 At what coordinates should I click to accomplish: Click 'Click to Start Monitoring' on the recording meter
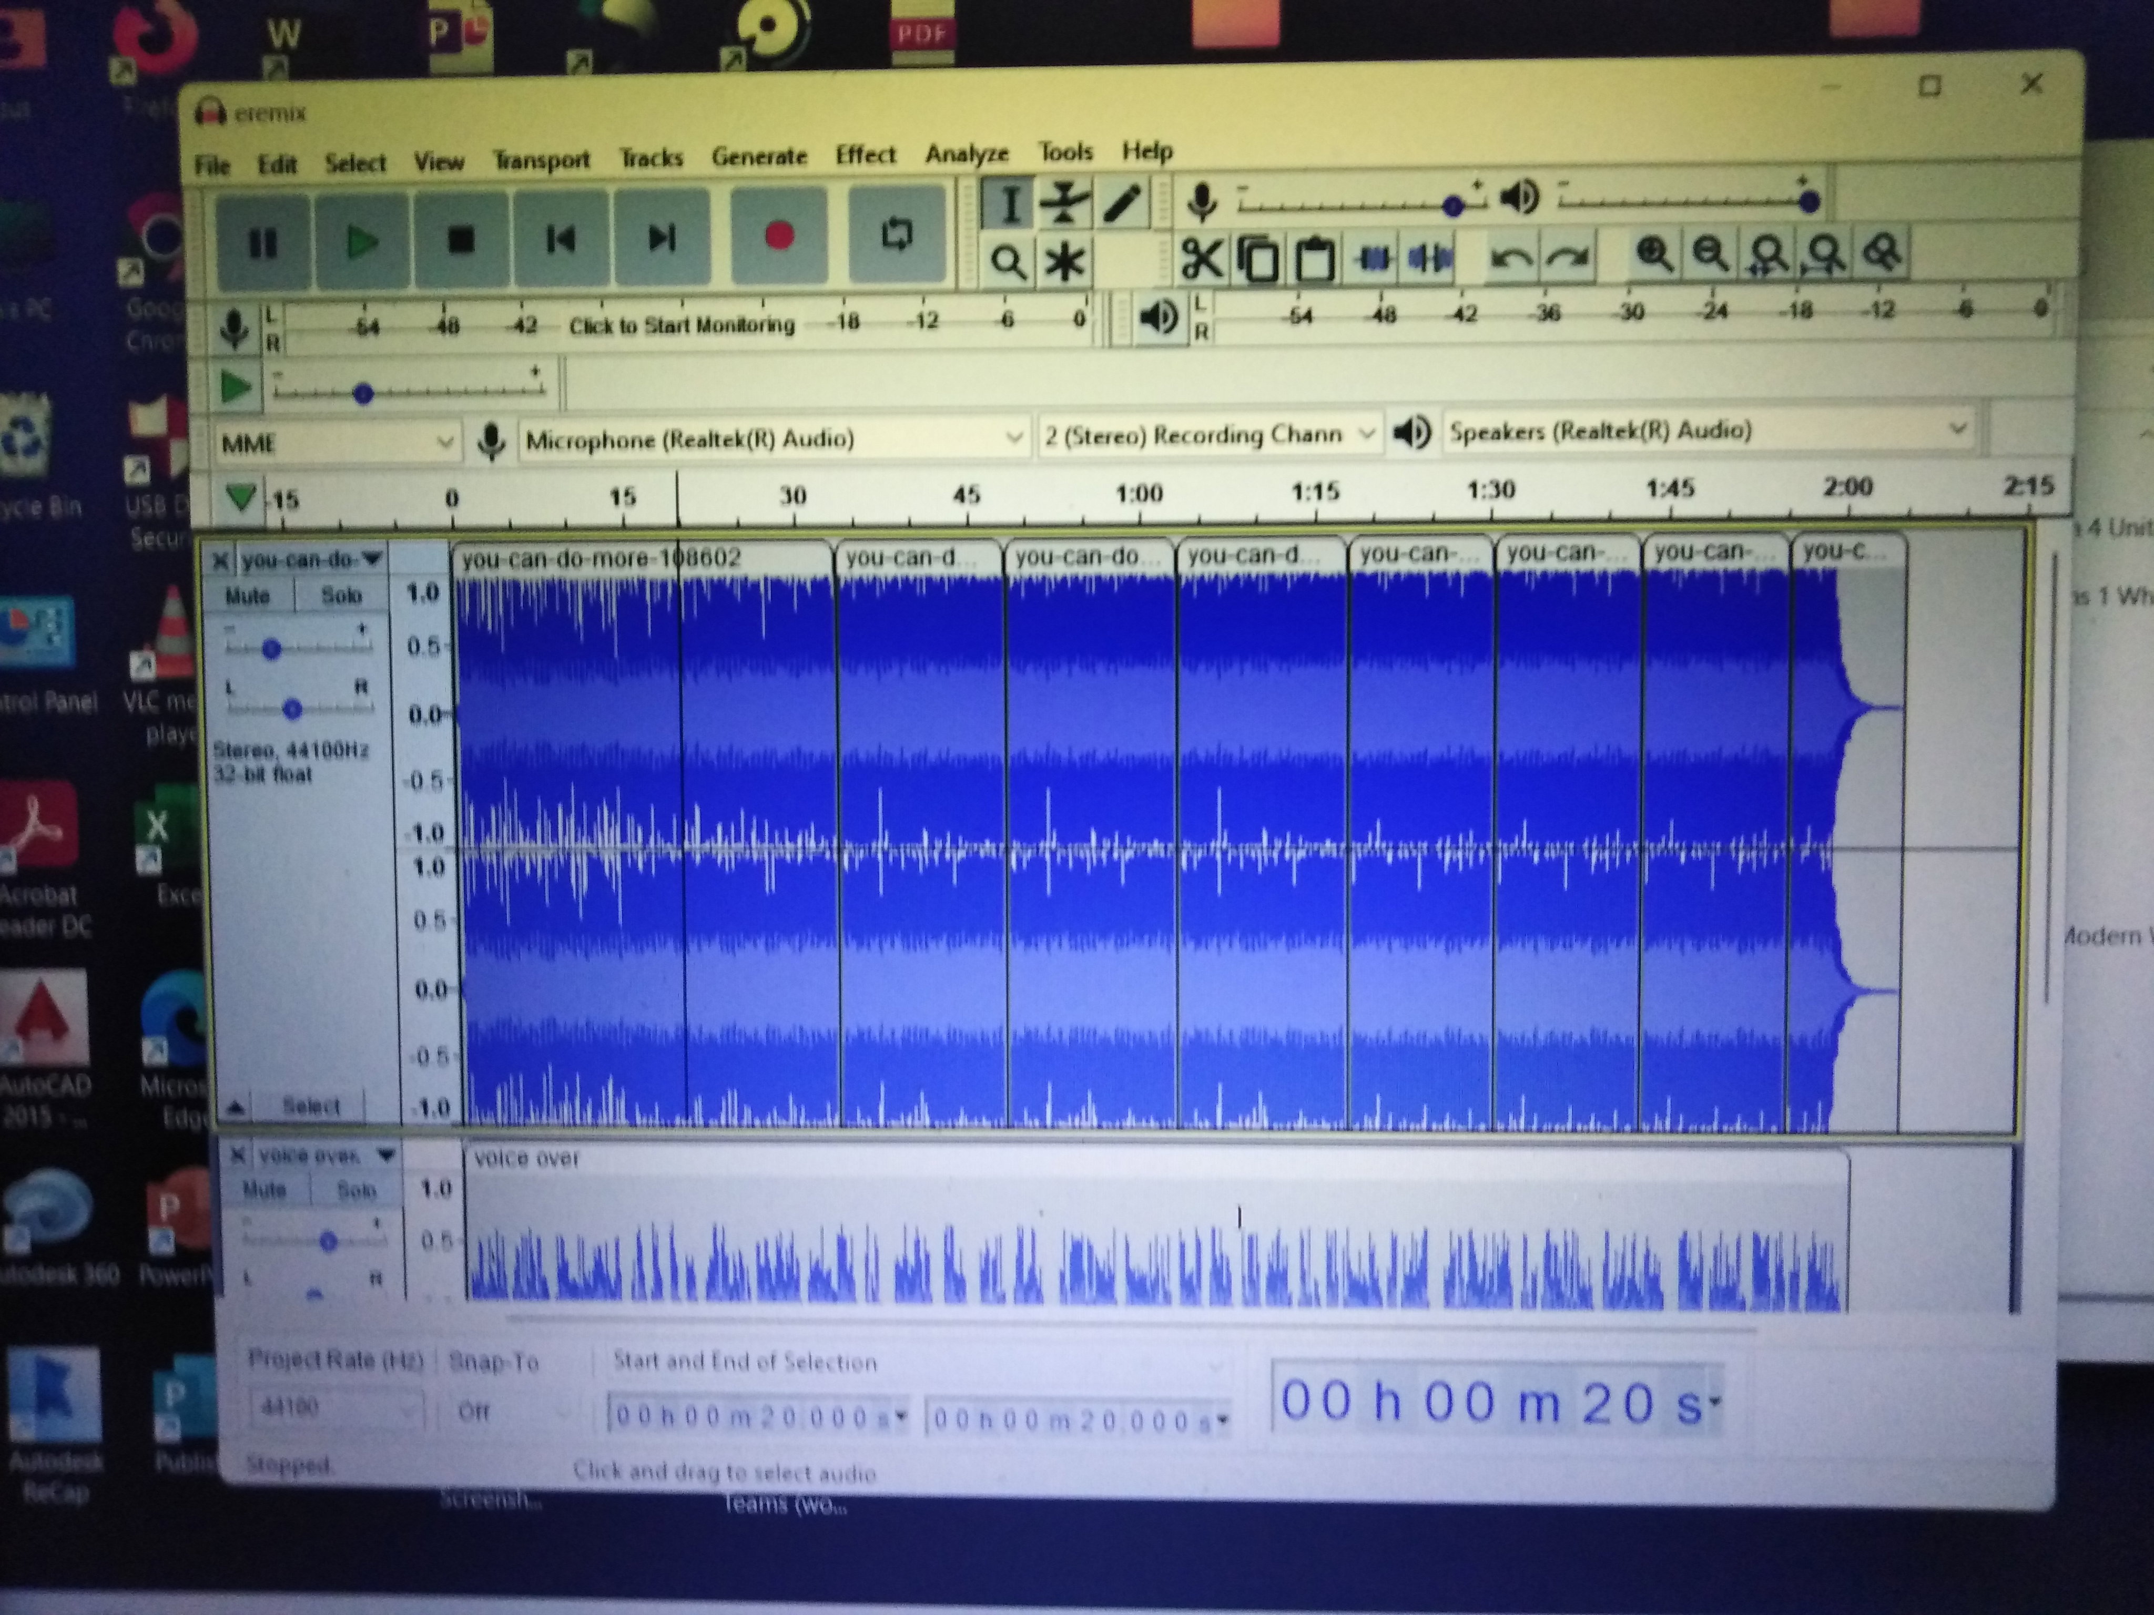click(682, 325)
